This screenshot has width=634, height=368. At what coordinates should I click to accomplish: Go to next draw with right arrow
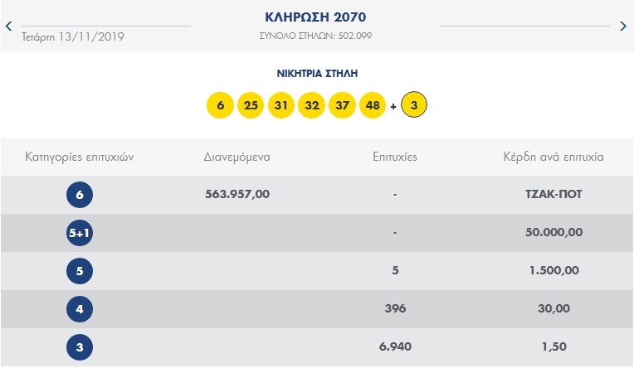[623, 27]
